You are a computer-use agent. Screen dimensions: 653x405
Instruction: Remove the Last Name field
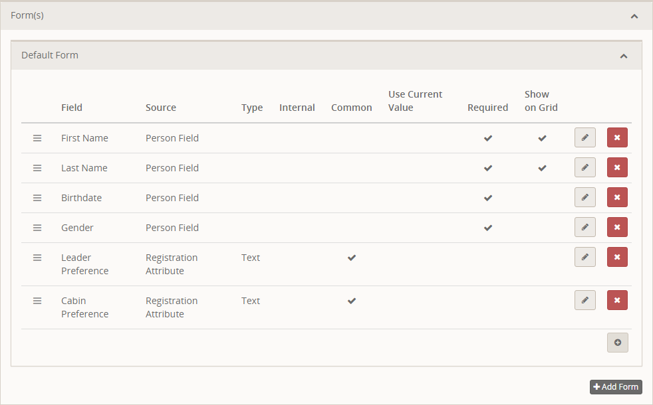click(617, 167)
